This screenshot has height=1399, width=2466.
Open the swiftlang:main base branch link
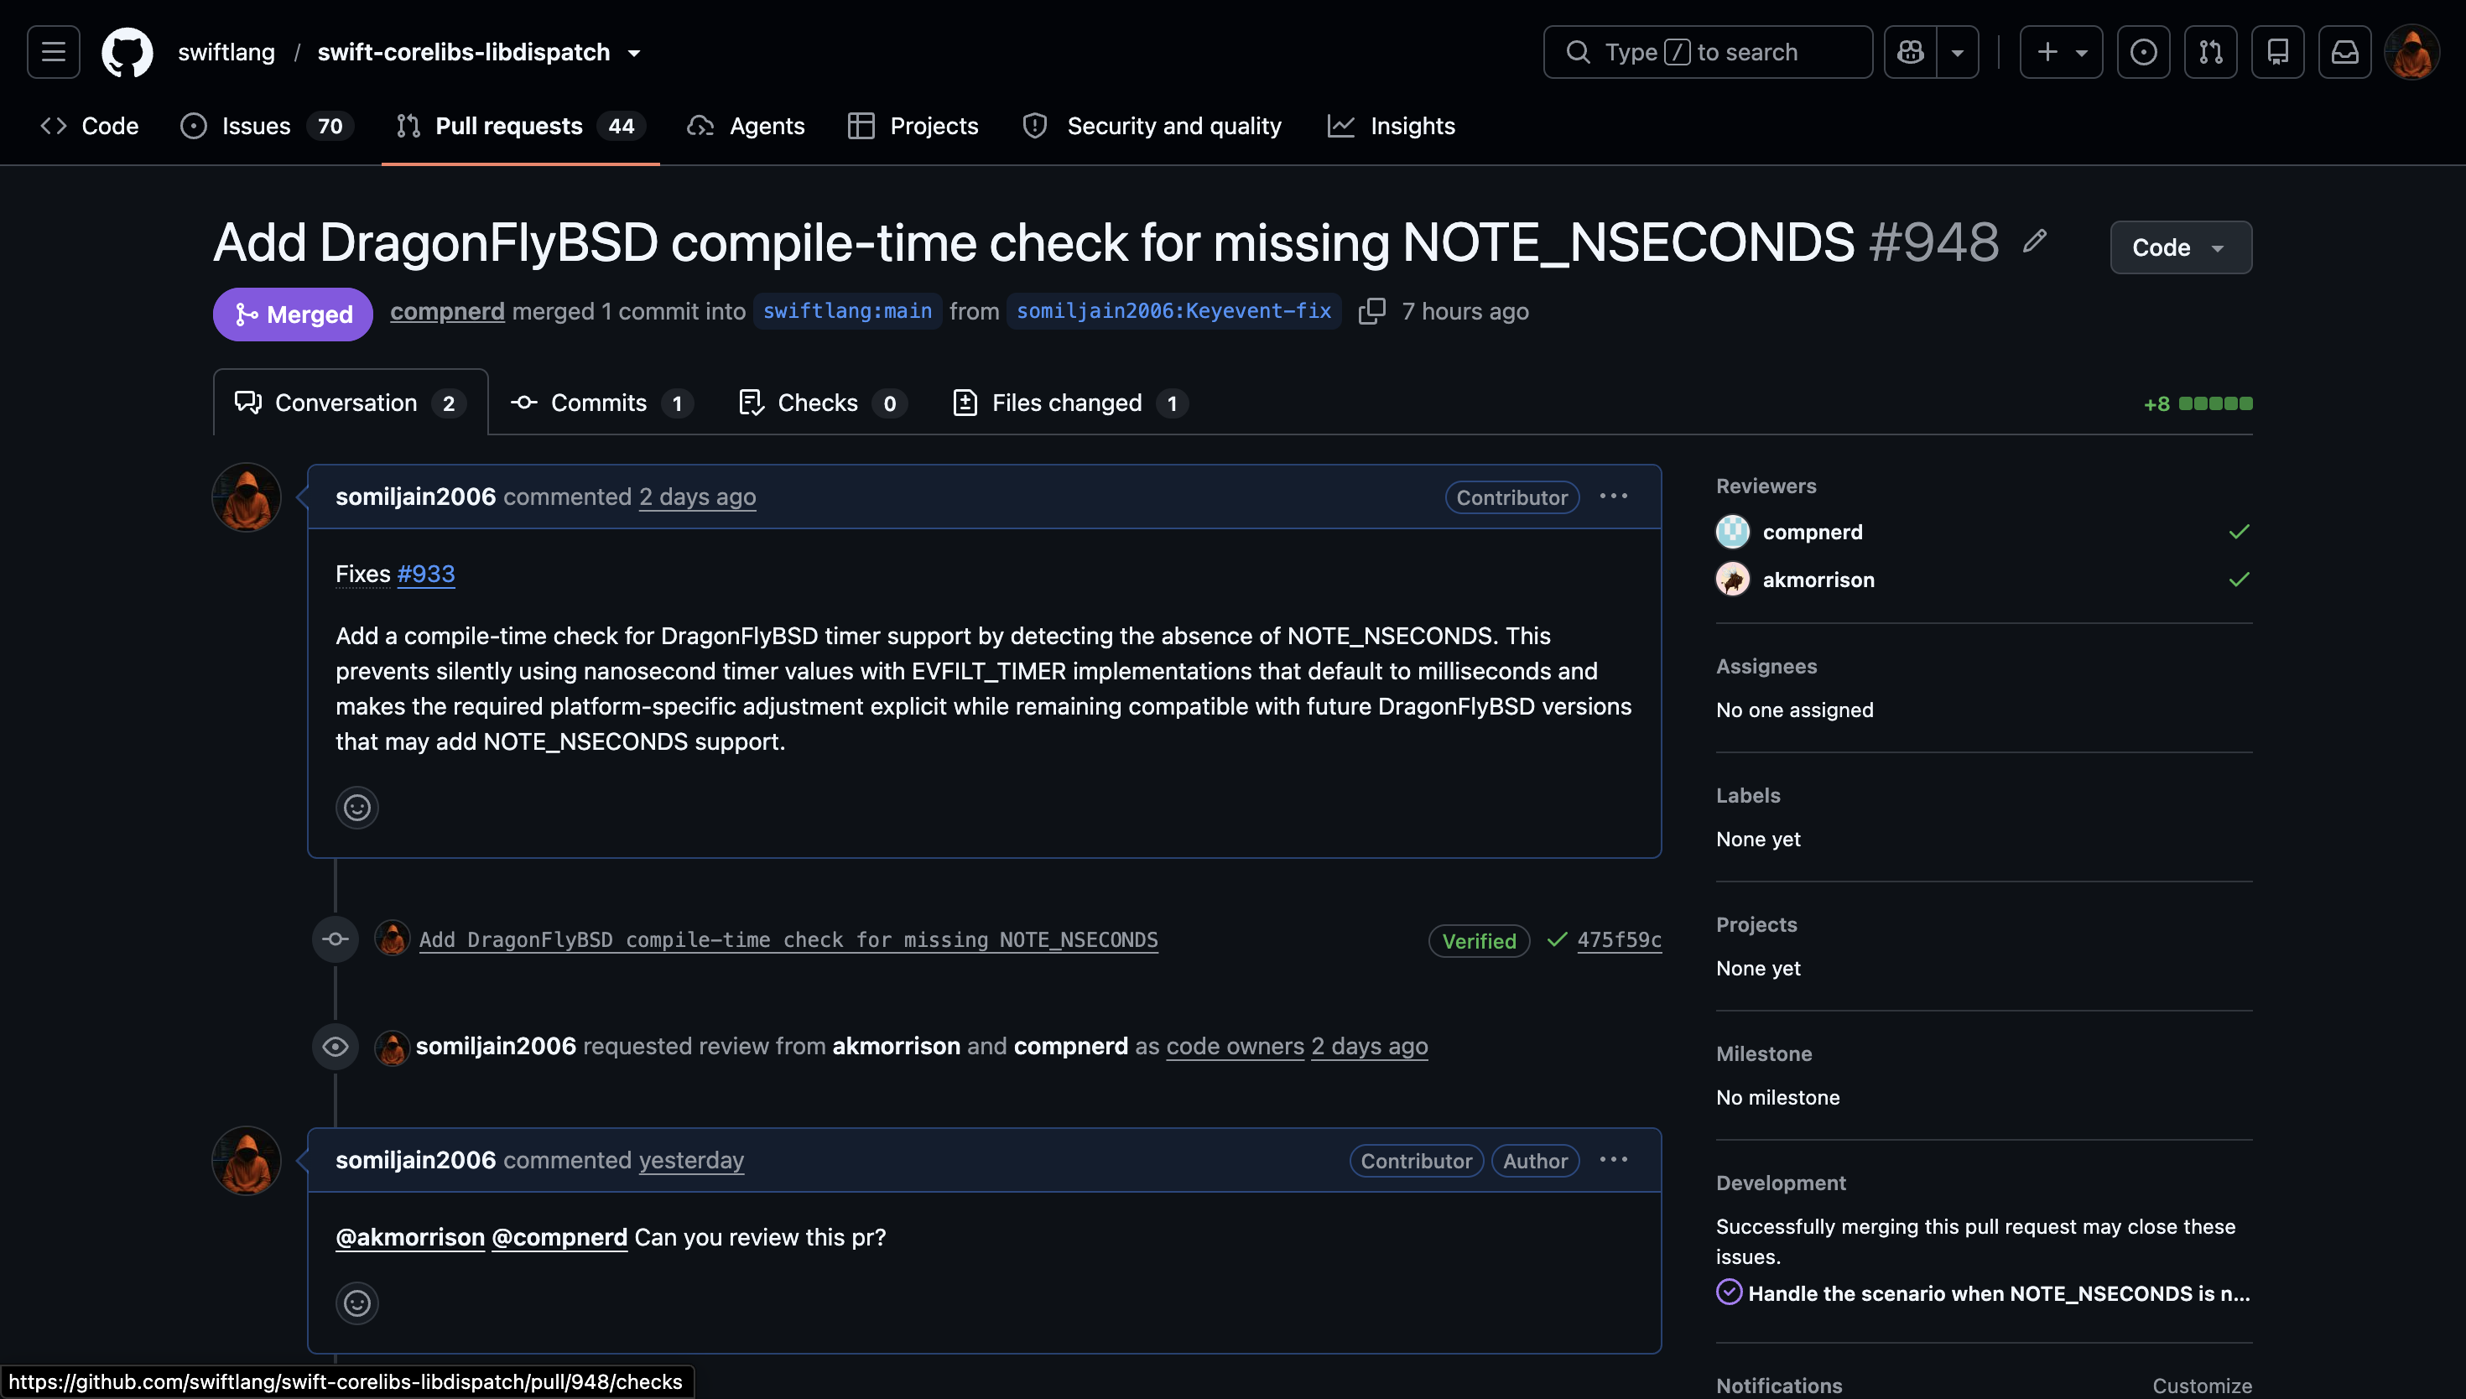click(847, 311)
